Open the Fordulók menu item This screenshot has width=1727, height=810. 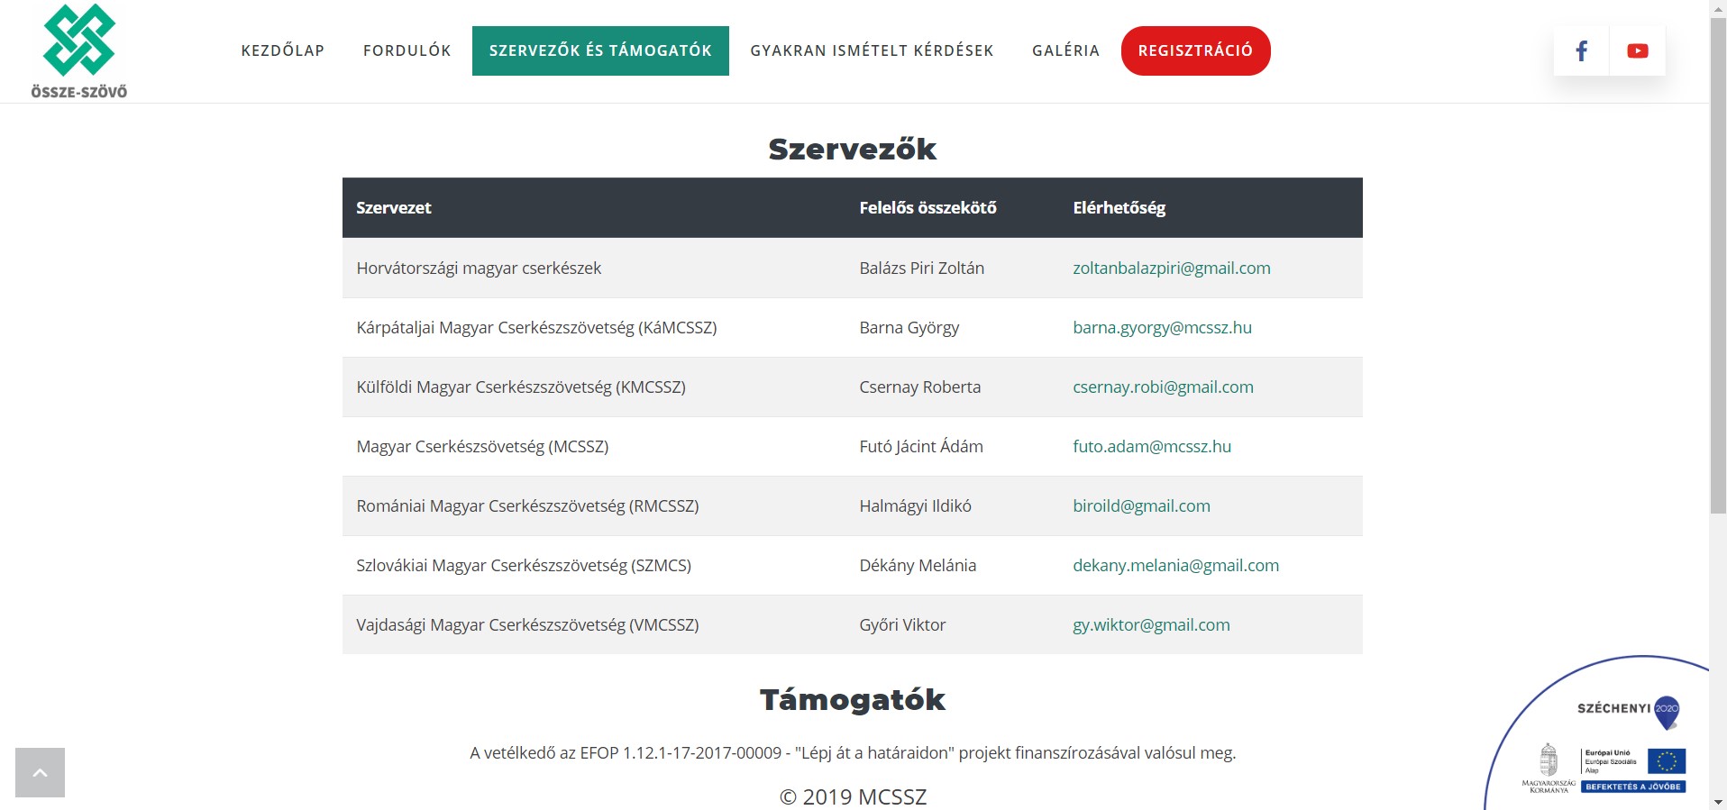coord(407,50)
